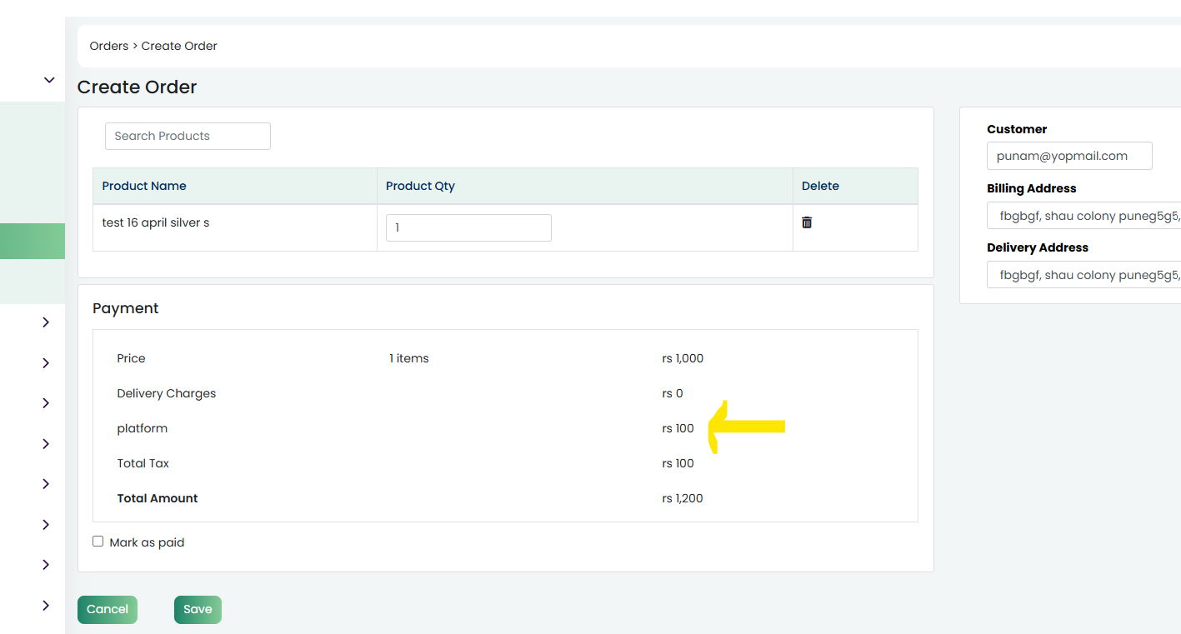
Task: Click the Total Tax label
Action: pyautogui.click(x=143, y=463)
